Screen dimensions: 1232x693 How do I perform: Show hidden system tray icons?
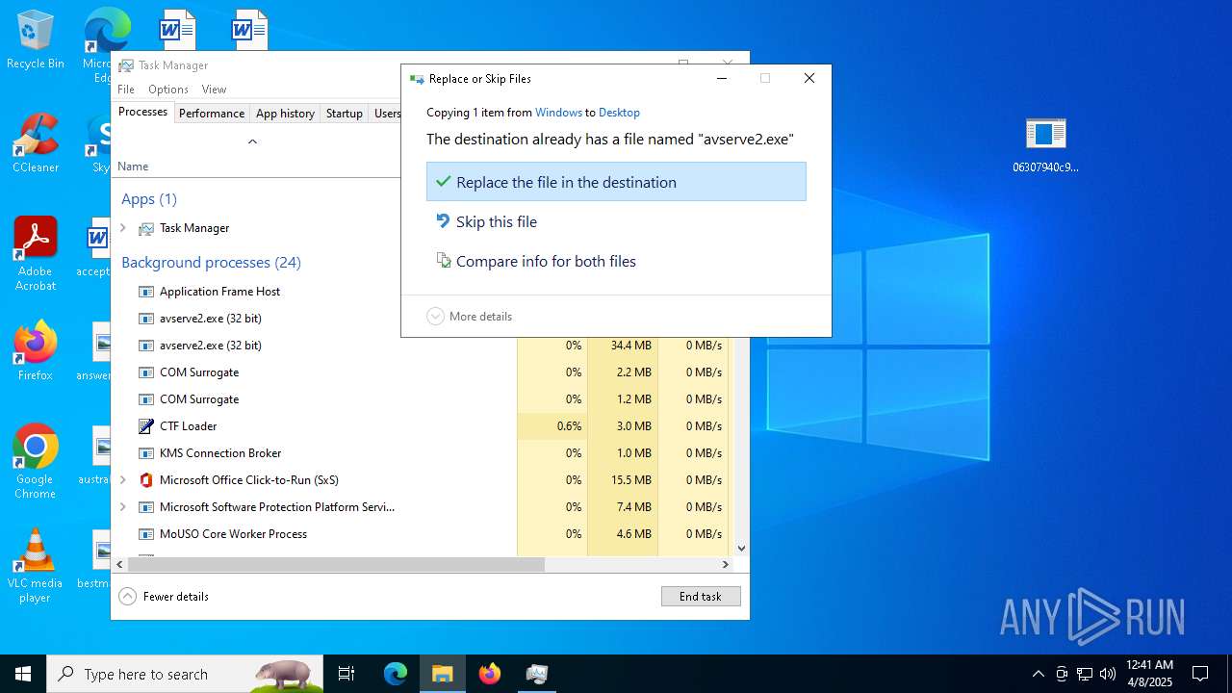pyautogui.click(x=1038, y=674)
